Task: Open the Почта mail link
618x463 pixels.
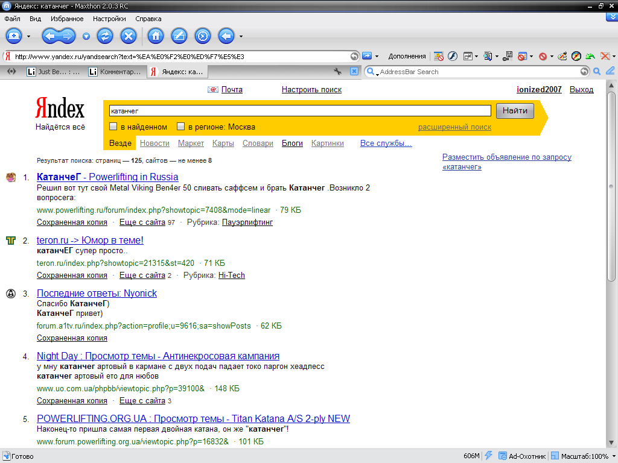Action: tap(232, 89)
